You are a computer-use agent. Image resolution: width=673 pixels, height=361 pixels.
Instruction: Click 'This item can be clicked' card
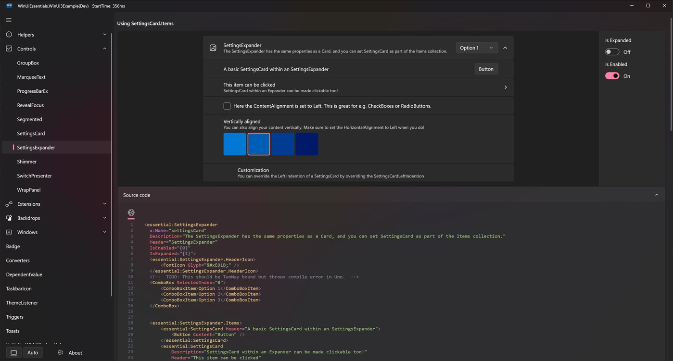(x=358, y=87)
